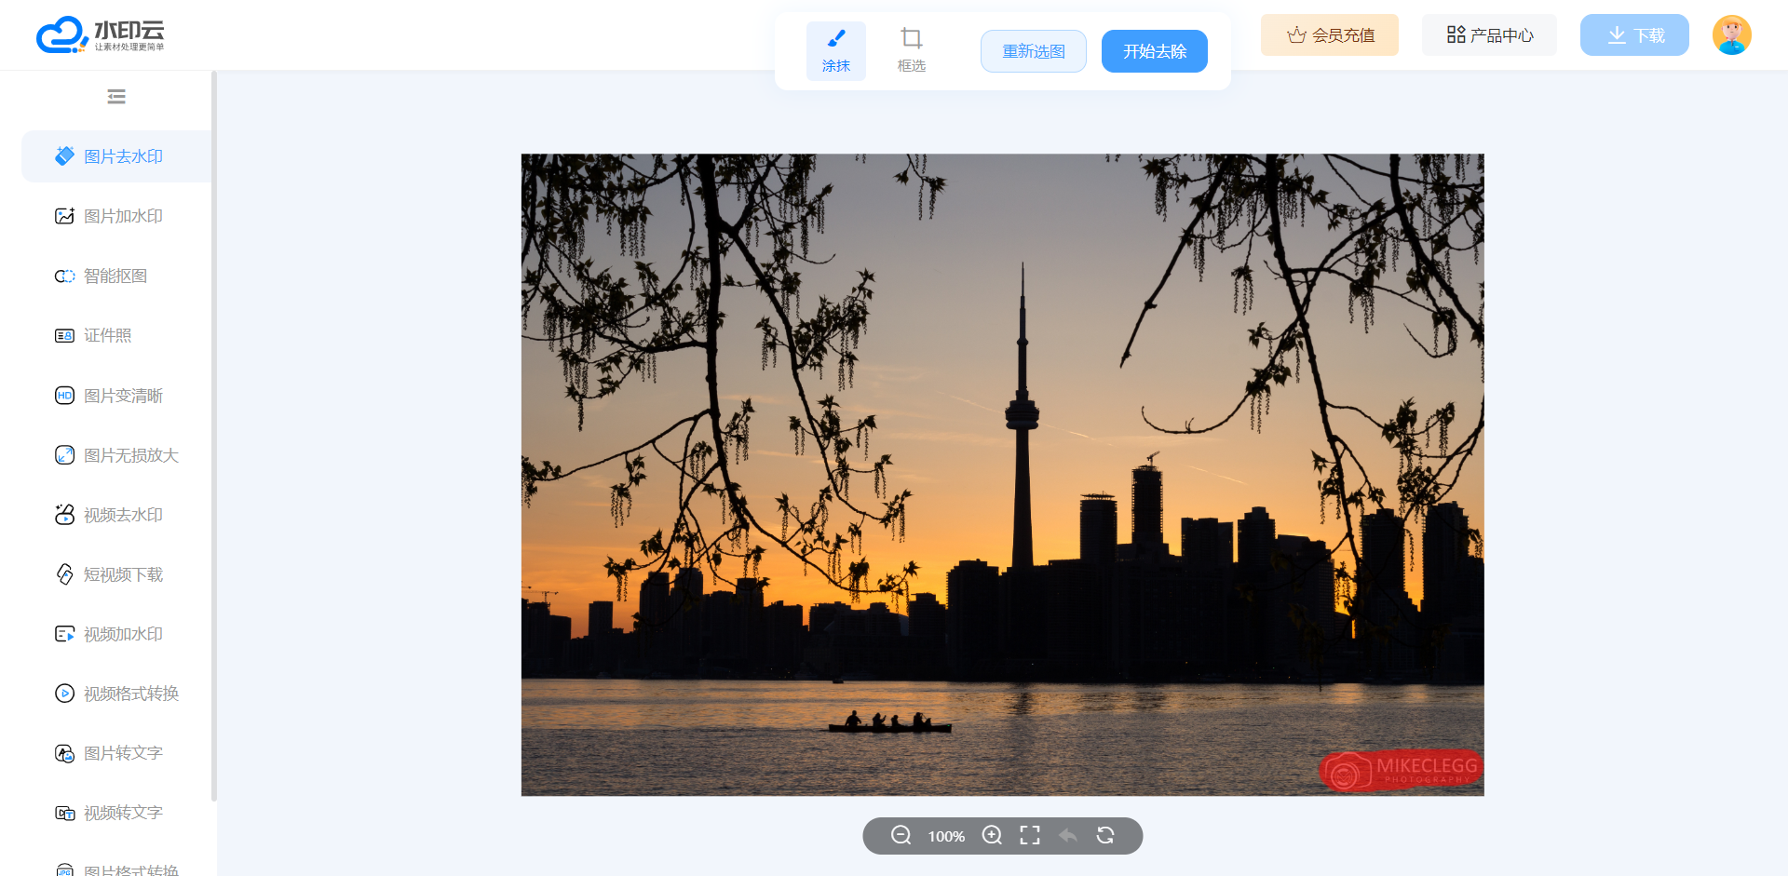
Task: Open 图片变清晰 enhancement page
Action: pos(122,396)
